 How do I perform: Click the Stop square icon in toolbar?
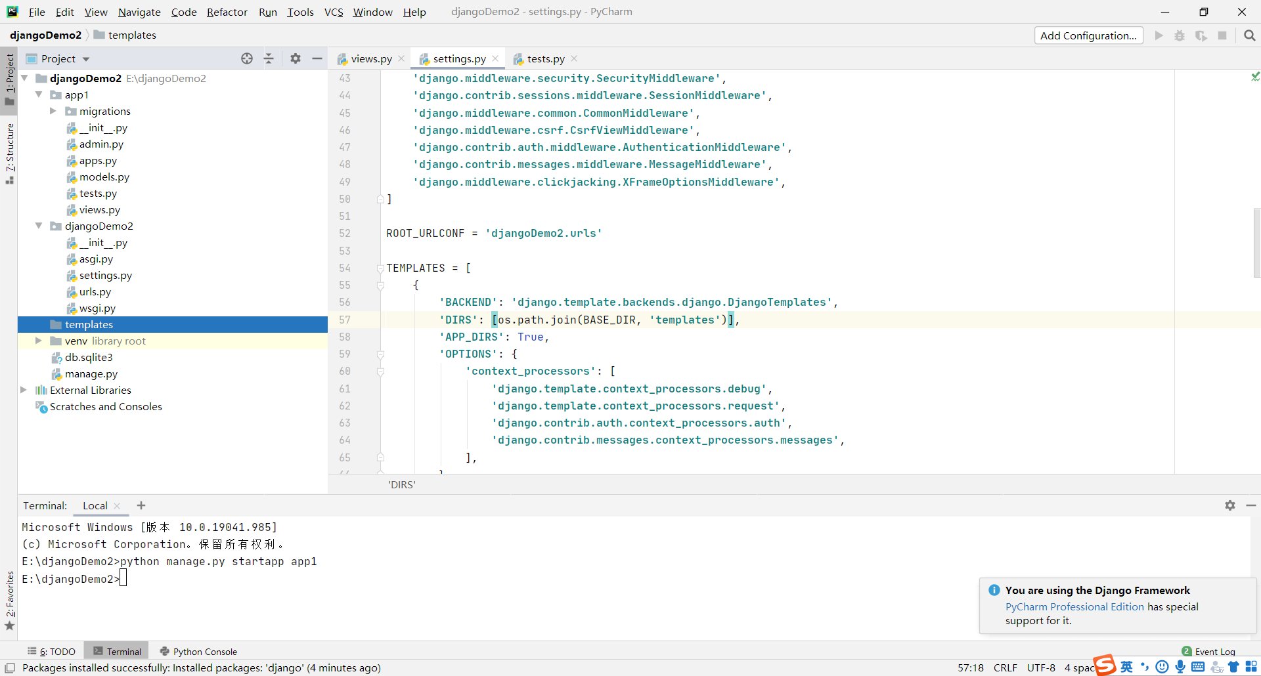pyautogui.click(x=1222, y=35)
